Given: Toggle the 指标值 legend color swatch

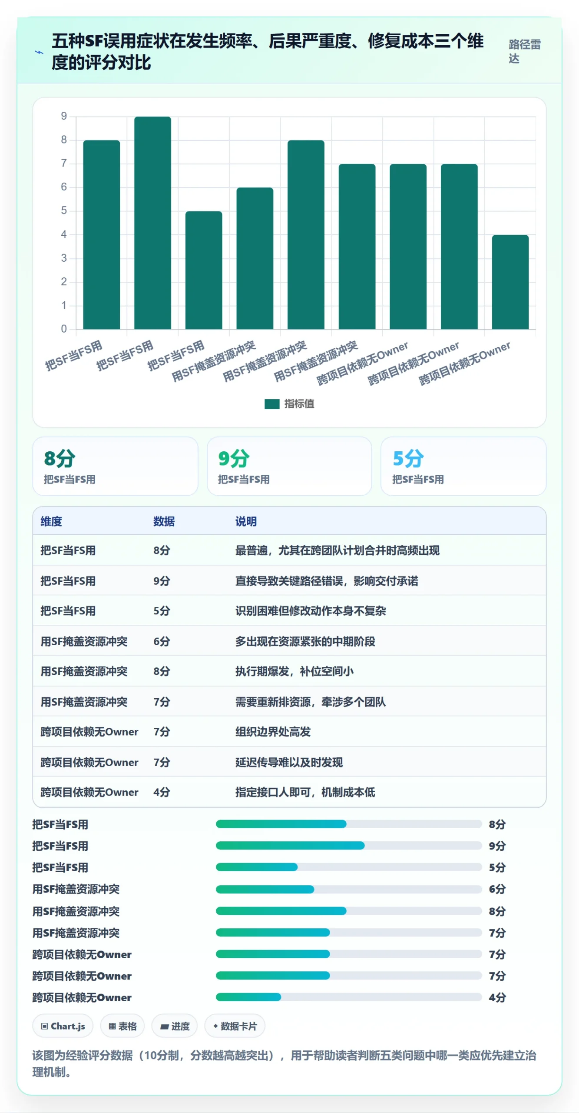Looking at the screenshot, I should (x=272, y=404).
